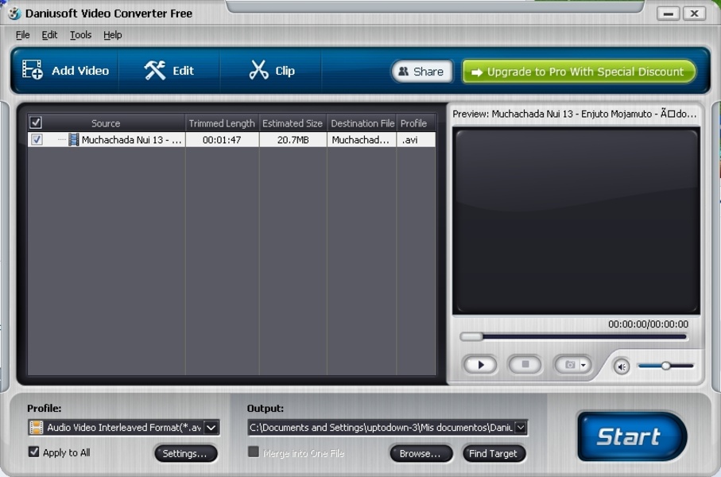The width and height of the screenshot is (721, 477).
Task: Open the Clip scissors tool
Action: [x=271, y=71]
